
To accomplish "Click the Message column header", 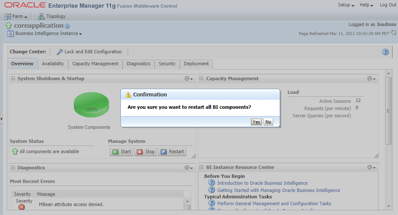I will pos(109,194).
